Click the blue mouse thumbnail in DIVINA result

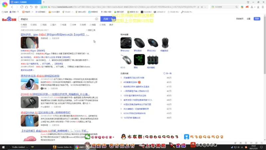[30, 121]
